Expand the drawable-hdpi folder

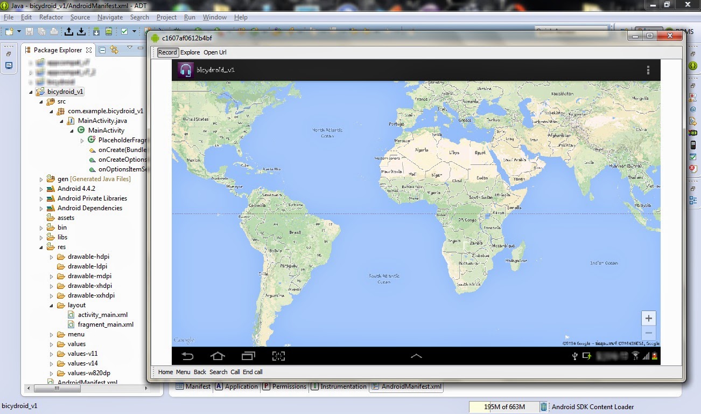pyautogui.click(x=51, y=257)
